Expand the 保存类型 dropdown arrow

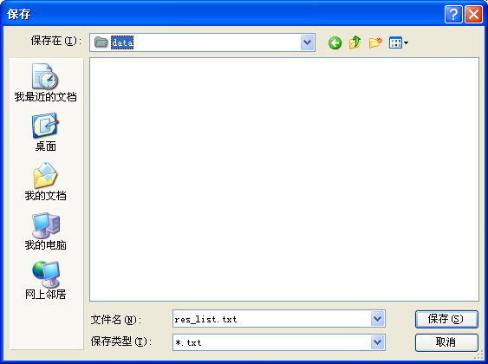[x=378, y=342]
